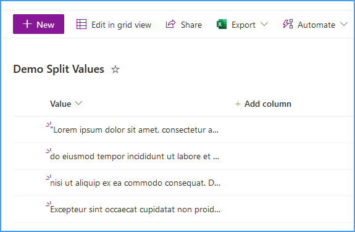Open the "do eiusmod tempor" list item
Viewport: 355px width, 232px height.
tap(135, 156)
